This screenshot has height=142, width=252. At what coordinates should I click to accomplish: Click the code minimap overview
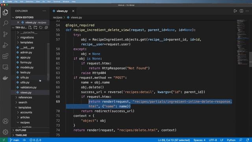[243, 42]
